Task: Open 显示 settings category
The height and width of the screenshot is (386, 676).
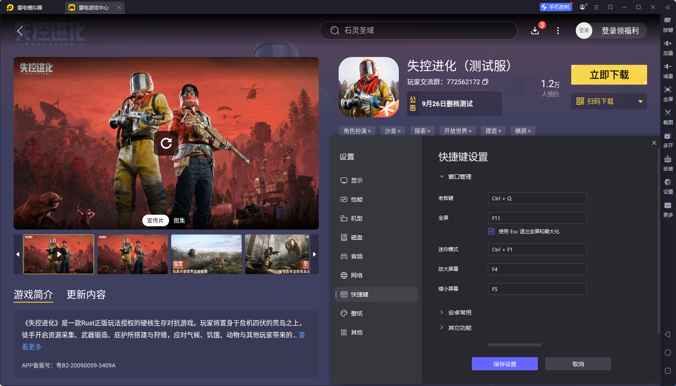Action: pyautogui.click(x=377, y=180)
